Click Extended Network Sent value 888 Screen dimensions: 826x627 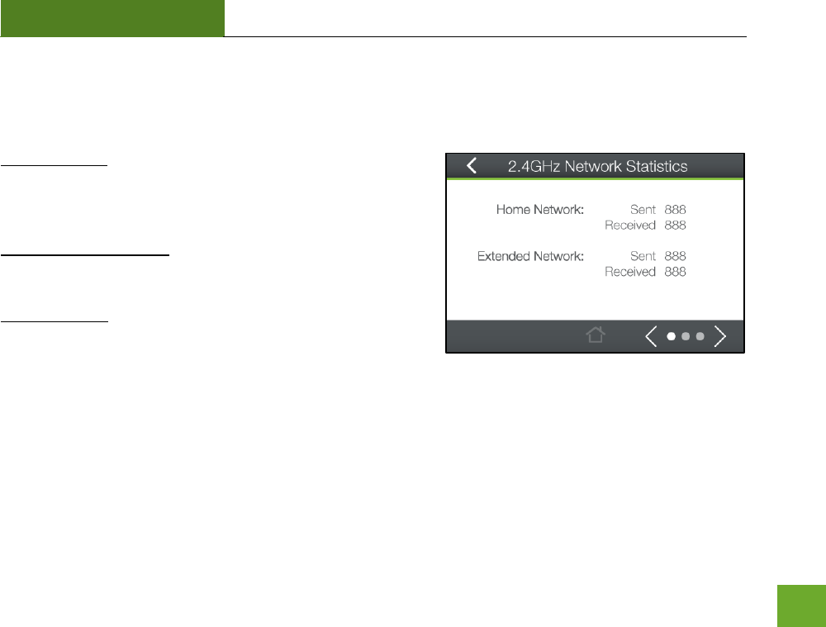(675, 256)
